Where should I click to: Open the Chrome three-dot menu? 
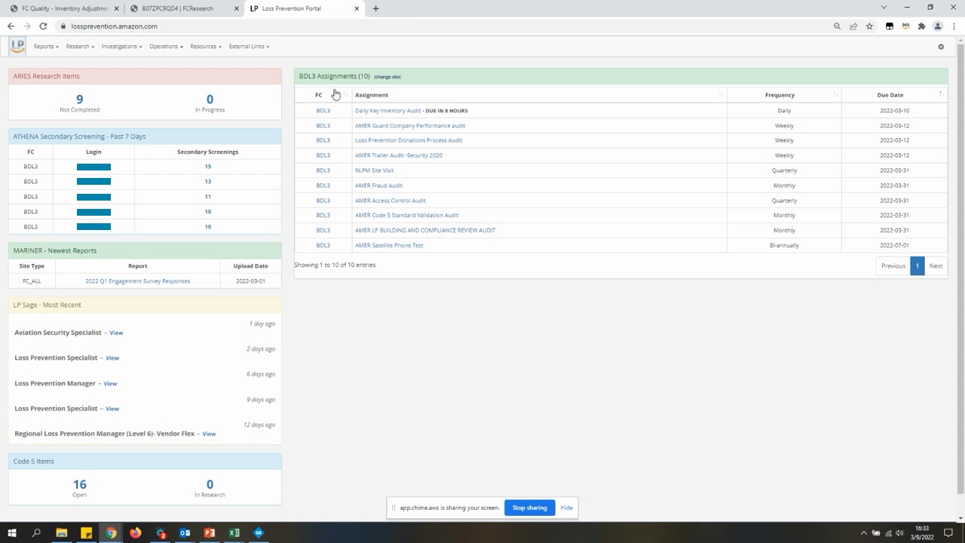(954, 26)
